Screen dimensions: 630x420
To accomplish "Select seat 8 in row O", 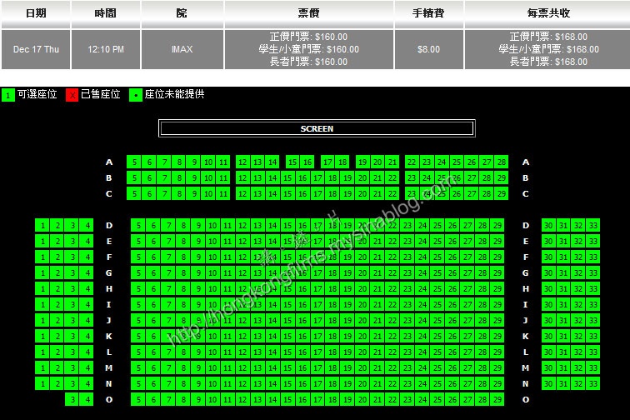I will coord(183,400).
